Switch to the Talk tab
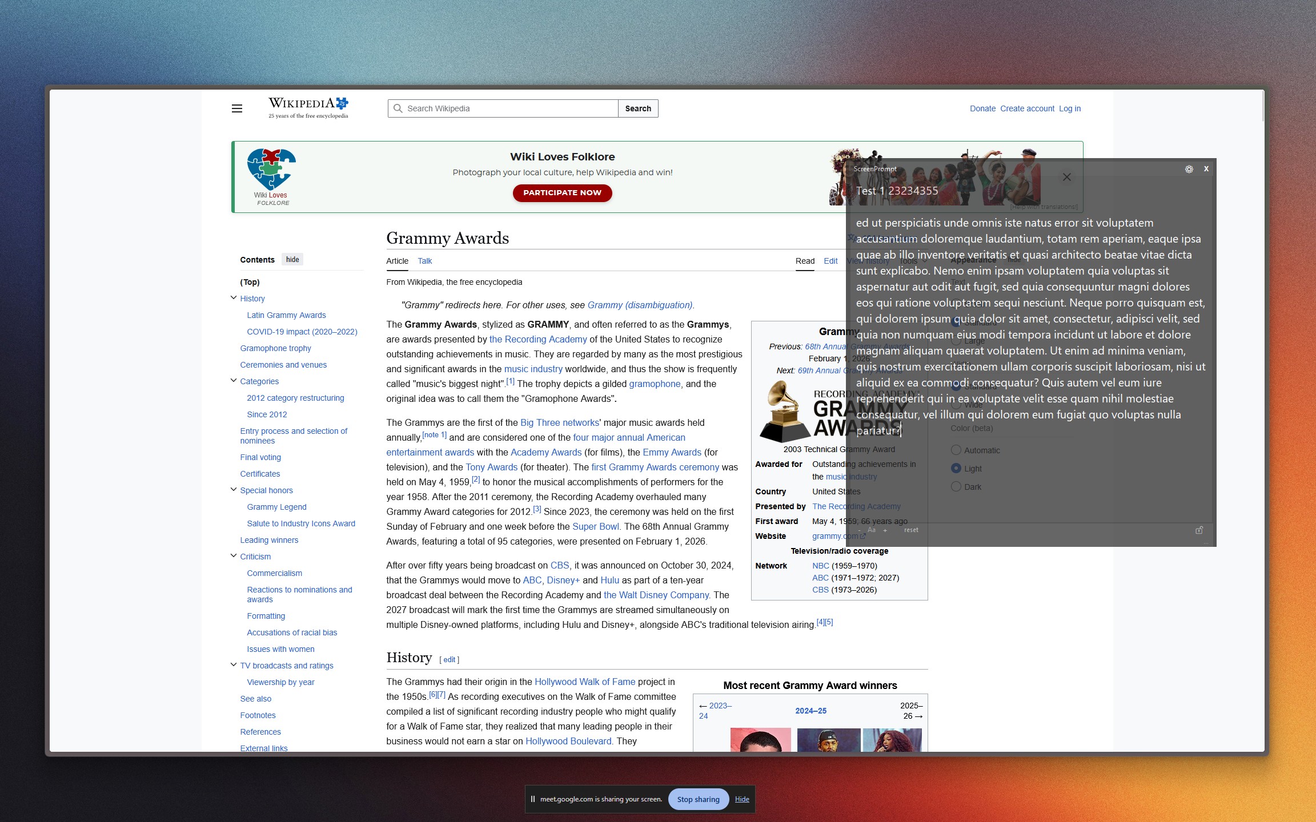 424,261
